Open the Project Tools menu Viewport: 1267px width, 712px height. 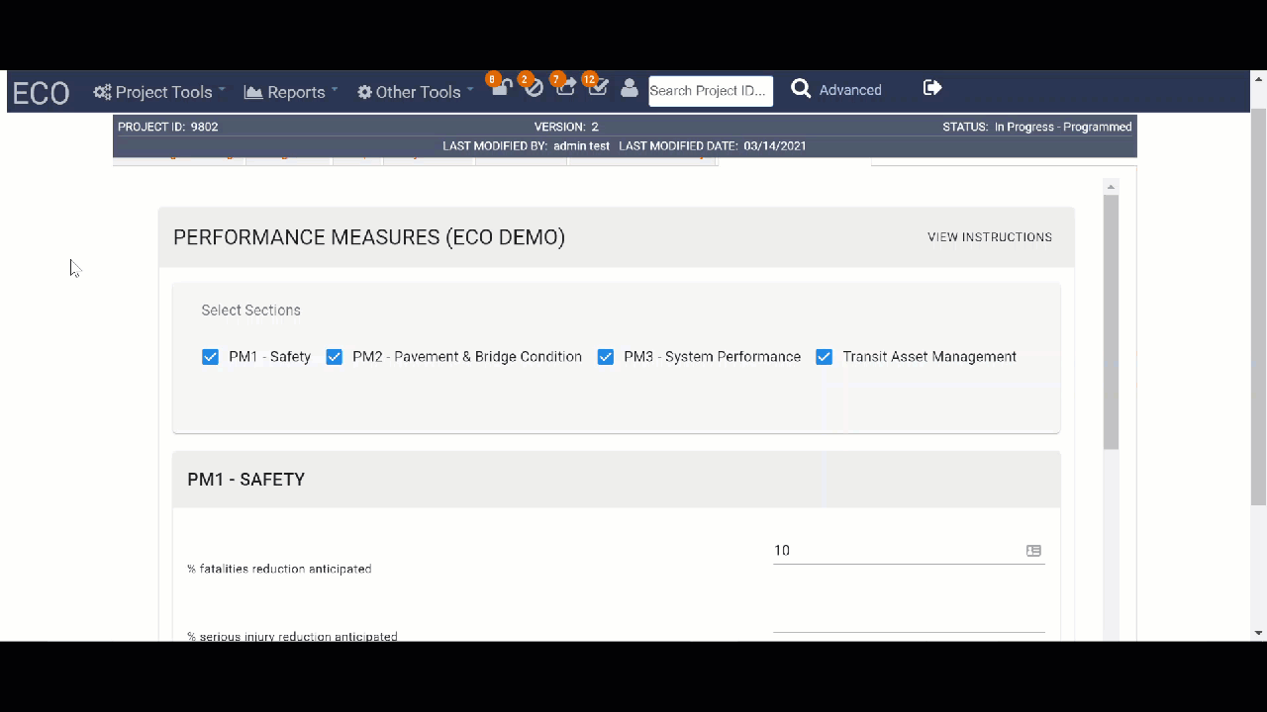pos(159,92)
